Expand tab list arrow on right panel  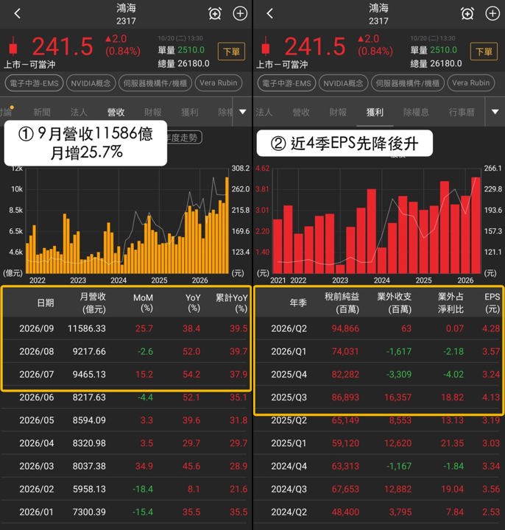click(495, 112)
